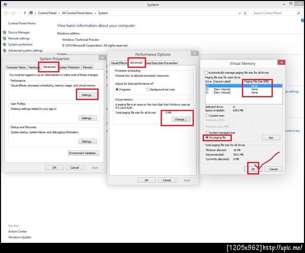Click the Set button in Virtual Memory
Viewport: 305px width, 253px height.
click(271, 137)
